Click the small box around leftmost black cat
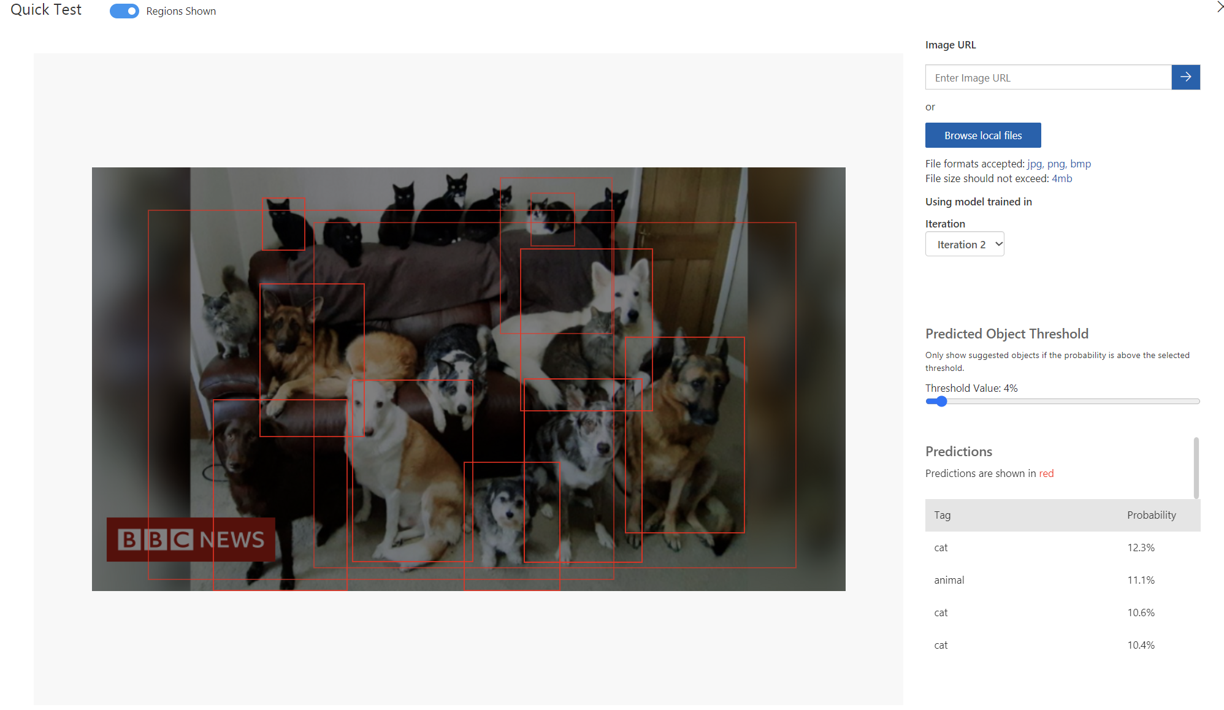The image size is (1224, 710). 283,224
